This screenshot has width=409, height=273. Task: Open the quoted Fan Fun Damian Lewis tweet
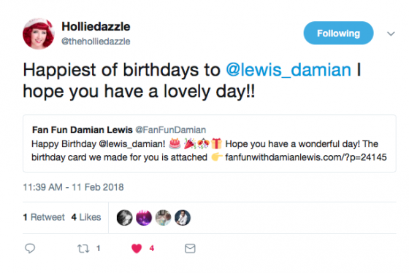pos(210,143)
